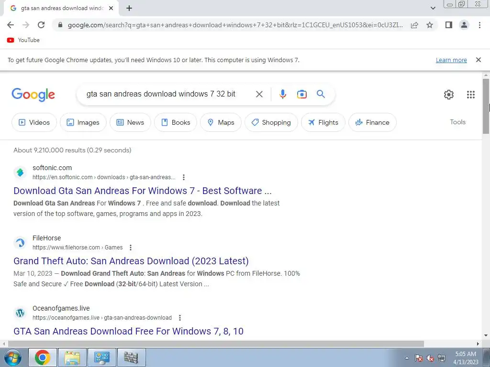Open the firewall taskbar icon

pyautogui.click(x=131, y=357)
